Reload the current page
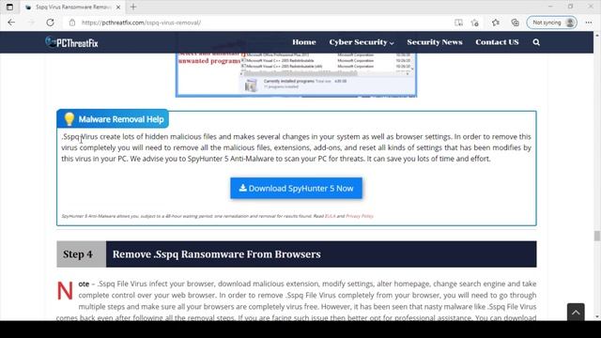Screen dimensions: 601x338 click(50, 23)
